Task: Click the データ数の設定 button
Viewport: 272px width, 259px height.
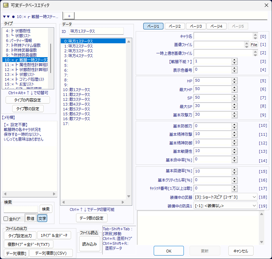Action: 92,218
